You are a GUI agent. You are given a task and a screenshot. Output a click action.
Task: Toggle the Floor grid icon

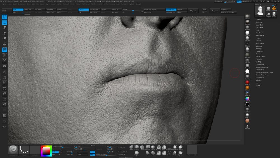(4, 44)
